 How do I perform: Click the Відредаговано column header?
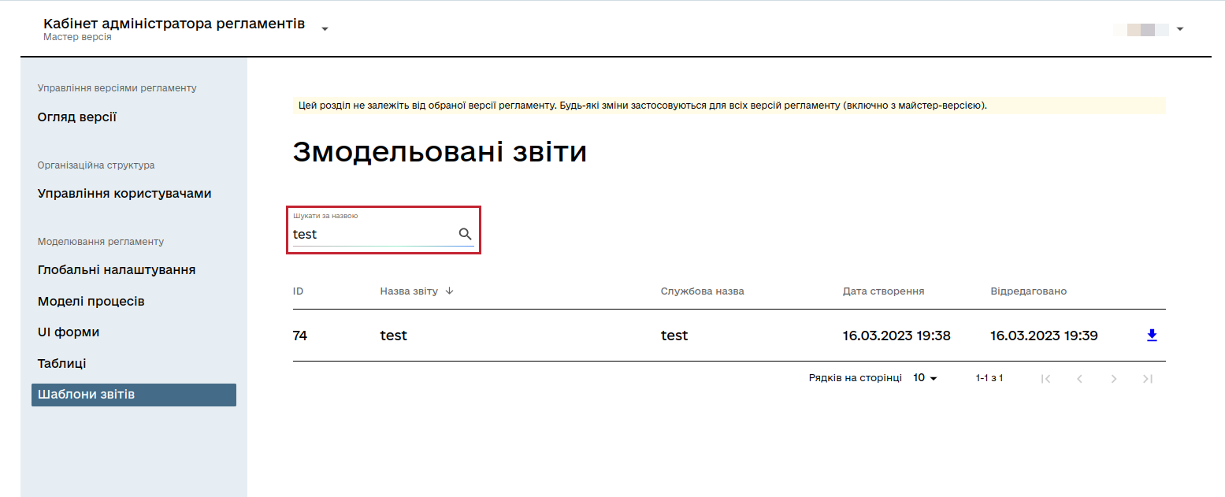click(1029, 291)
